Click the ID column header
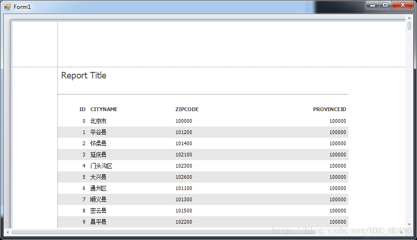This screenshot has width=417, height=240. [x=82, y=109]
